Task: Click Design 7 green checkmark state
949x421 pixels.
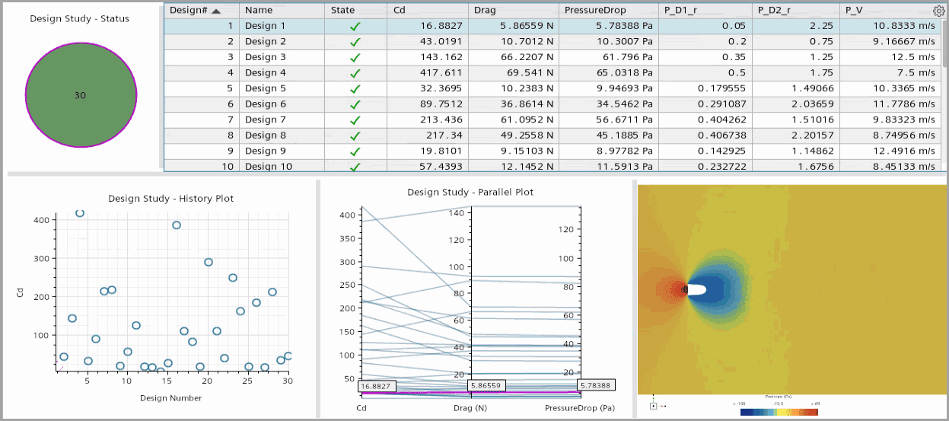Action: (x=355, y=120)
